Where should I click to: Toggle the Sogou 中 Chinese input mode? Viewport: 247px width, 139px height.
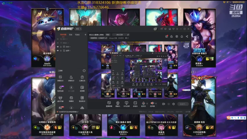[x=232, y=118]
